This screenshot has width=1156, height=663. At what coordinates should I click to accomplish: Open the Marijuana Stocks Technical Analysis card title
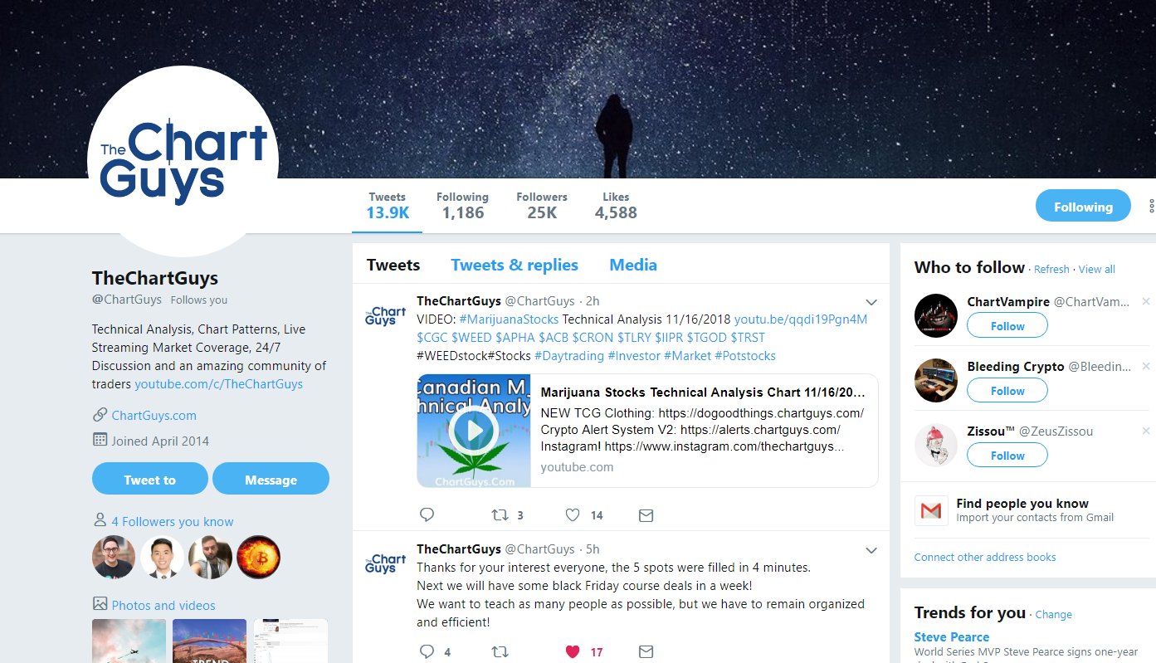(703, 392)
